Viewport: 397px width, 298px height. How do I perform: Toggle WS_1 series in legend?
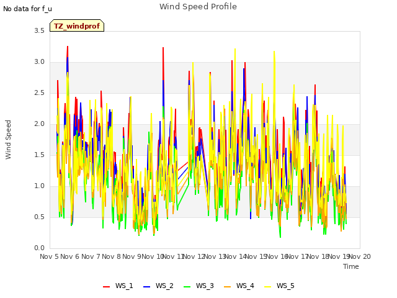point(118,286)
